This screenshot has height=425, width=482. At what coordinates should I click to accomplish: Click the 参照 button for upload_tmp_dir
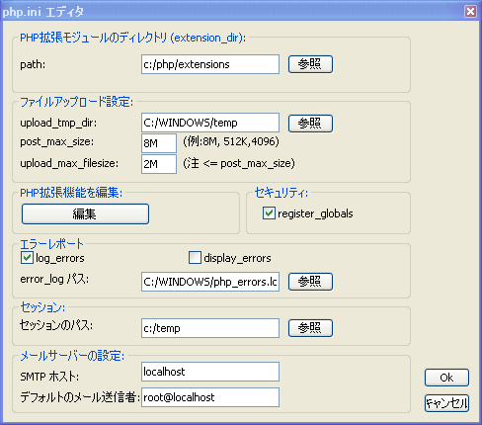310,124
